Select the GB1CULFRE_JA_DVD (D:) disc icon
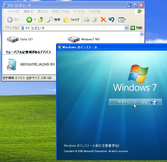 (12, 65)
